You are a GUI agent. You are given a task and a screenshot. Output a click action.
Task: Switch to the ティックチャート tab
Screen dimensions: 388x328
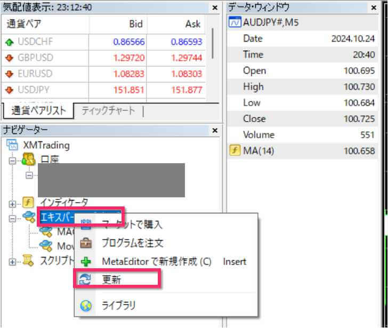point(108,111)
